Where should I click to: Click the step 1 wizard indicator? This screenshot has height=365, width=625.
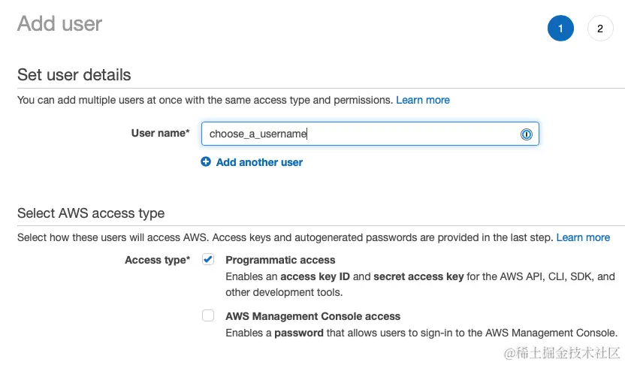[560, 29]
